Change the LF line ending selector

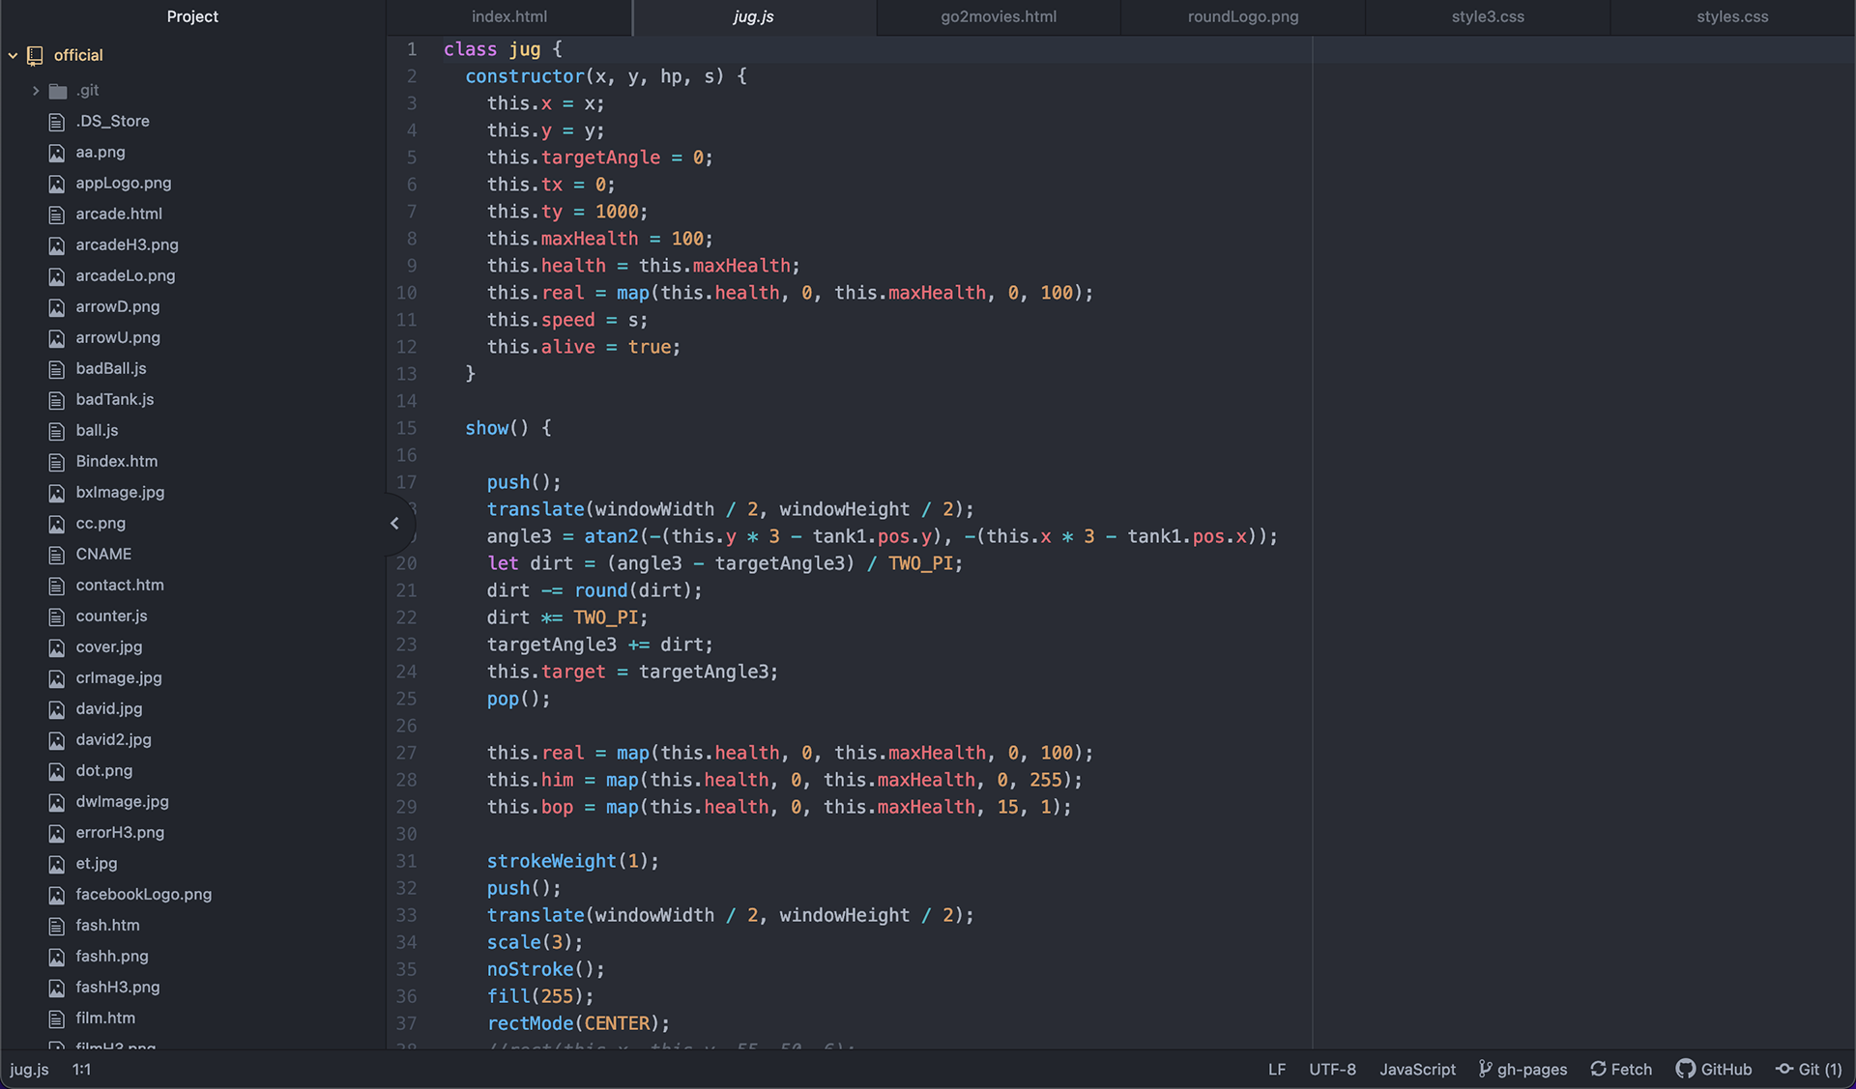(1277, 1069)
